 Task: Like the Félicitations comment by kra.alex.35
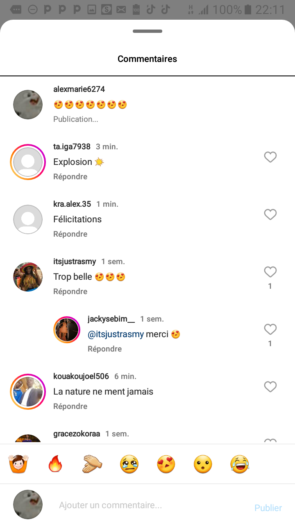point(270,215)
